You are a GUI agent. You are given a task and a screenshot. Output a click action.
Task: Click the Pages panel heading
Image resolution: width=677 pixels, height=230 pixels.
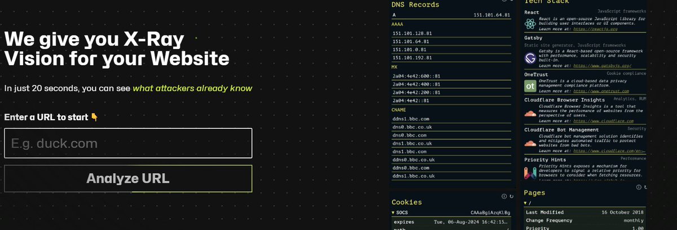(535, 193)
